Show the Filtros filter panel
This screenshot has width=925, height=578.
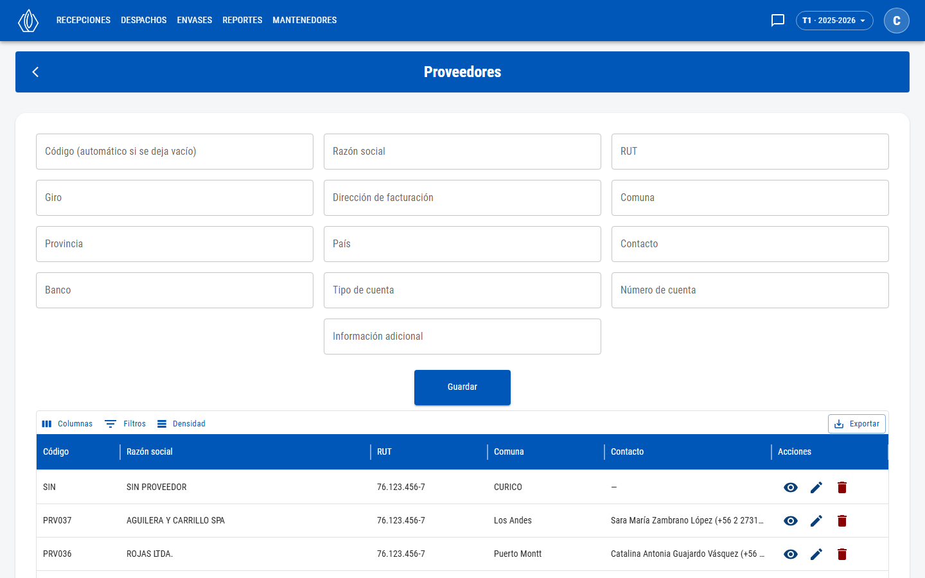[125, 424]
